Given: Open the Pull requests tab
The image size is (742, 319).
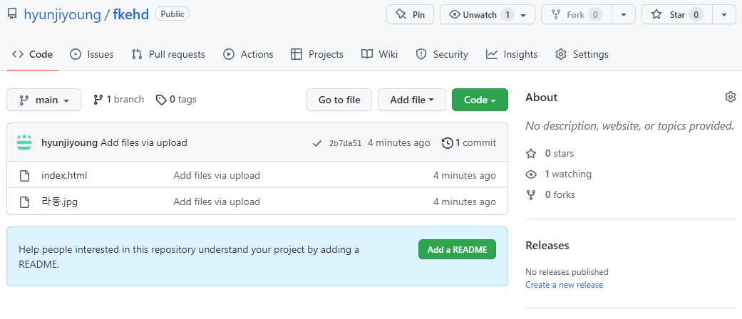Looking at the screenshot, I should pos(168,54).
